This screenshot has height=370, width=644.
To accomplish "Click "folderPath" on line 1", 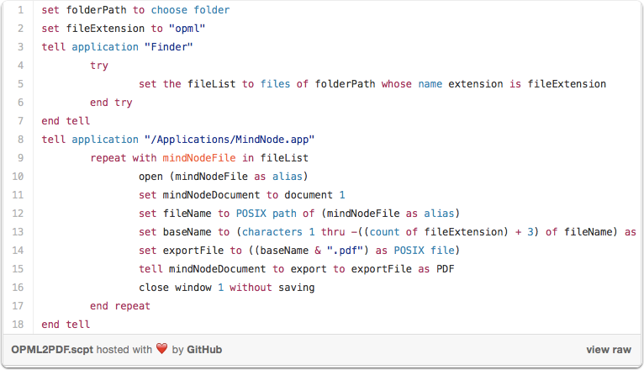I will coord(96,10).
